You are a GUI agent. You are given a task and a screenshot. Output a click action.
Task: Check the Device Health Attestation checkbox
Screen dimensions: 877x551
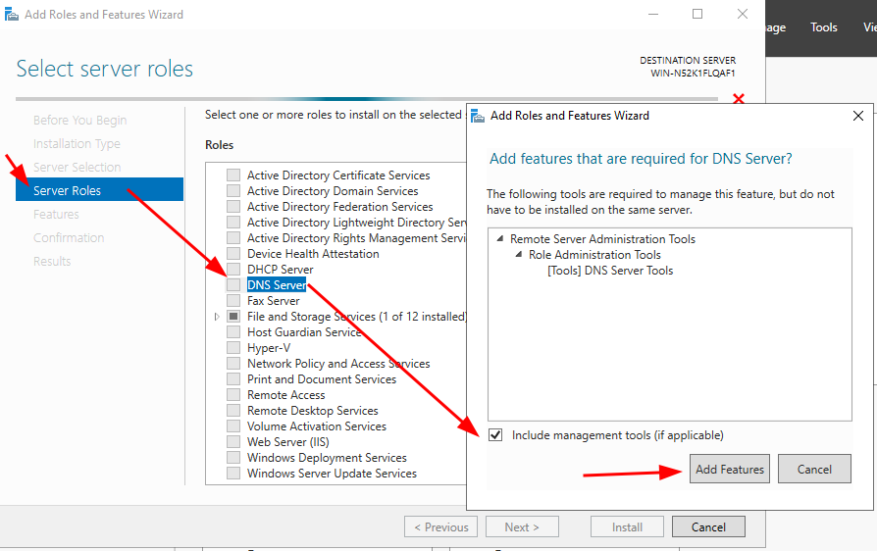pos(233,254)
